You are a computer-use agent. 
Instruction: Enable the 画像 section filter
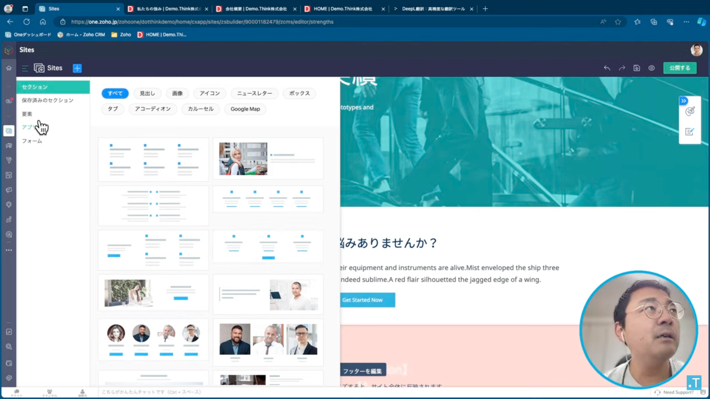tap(177, 93)
